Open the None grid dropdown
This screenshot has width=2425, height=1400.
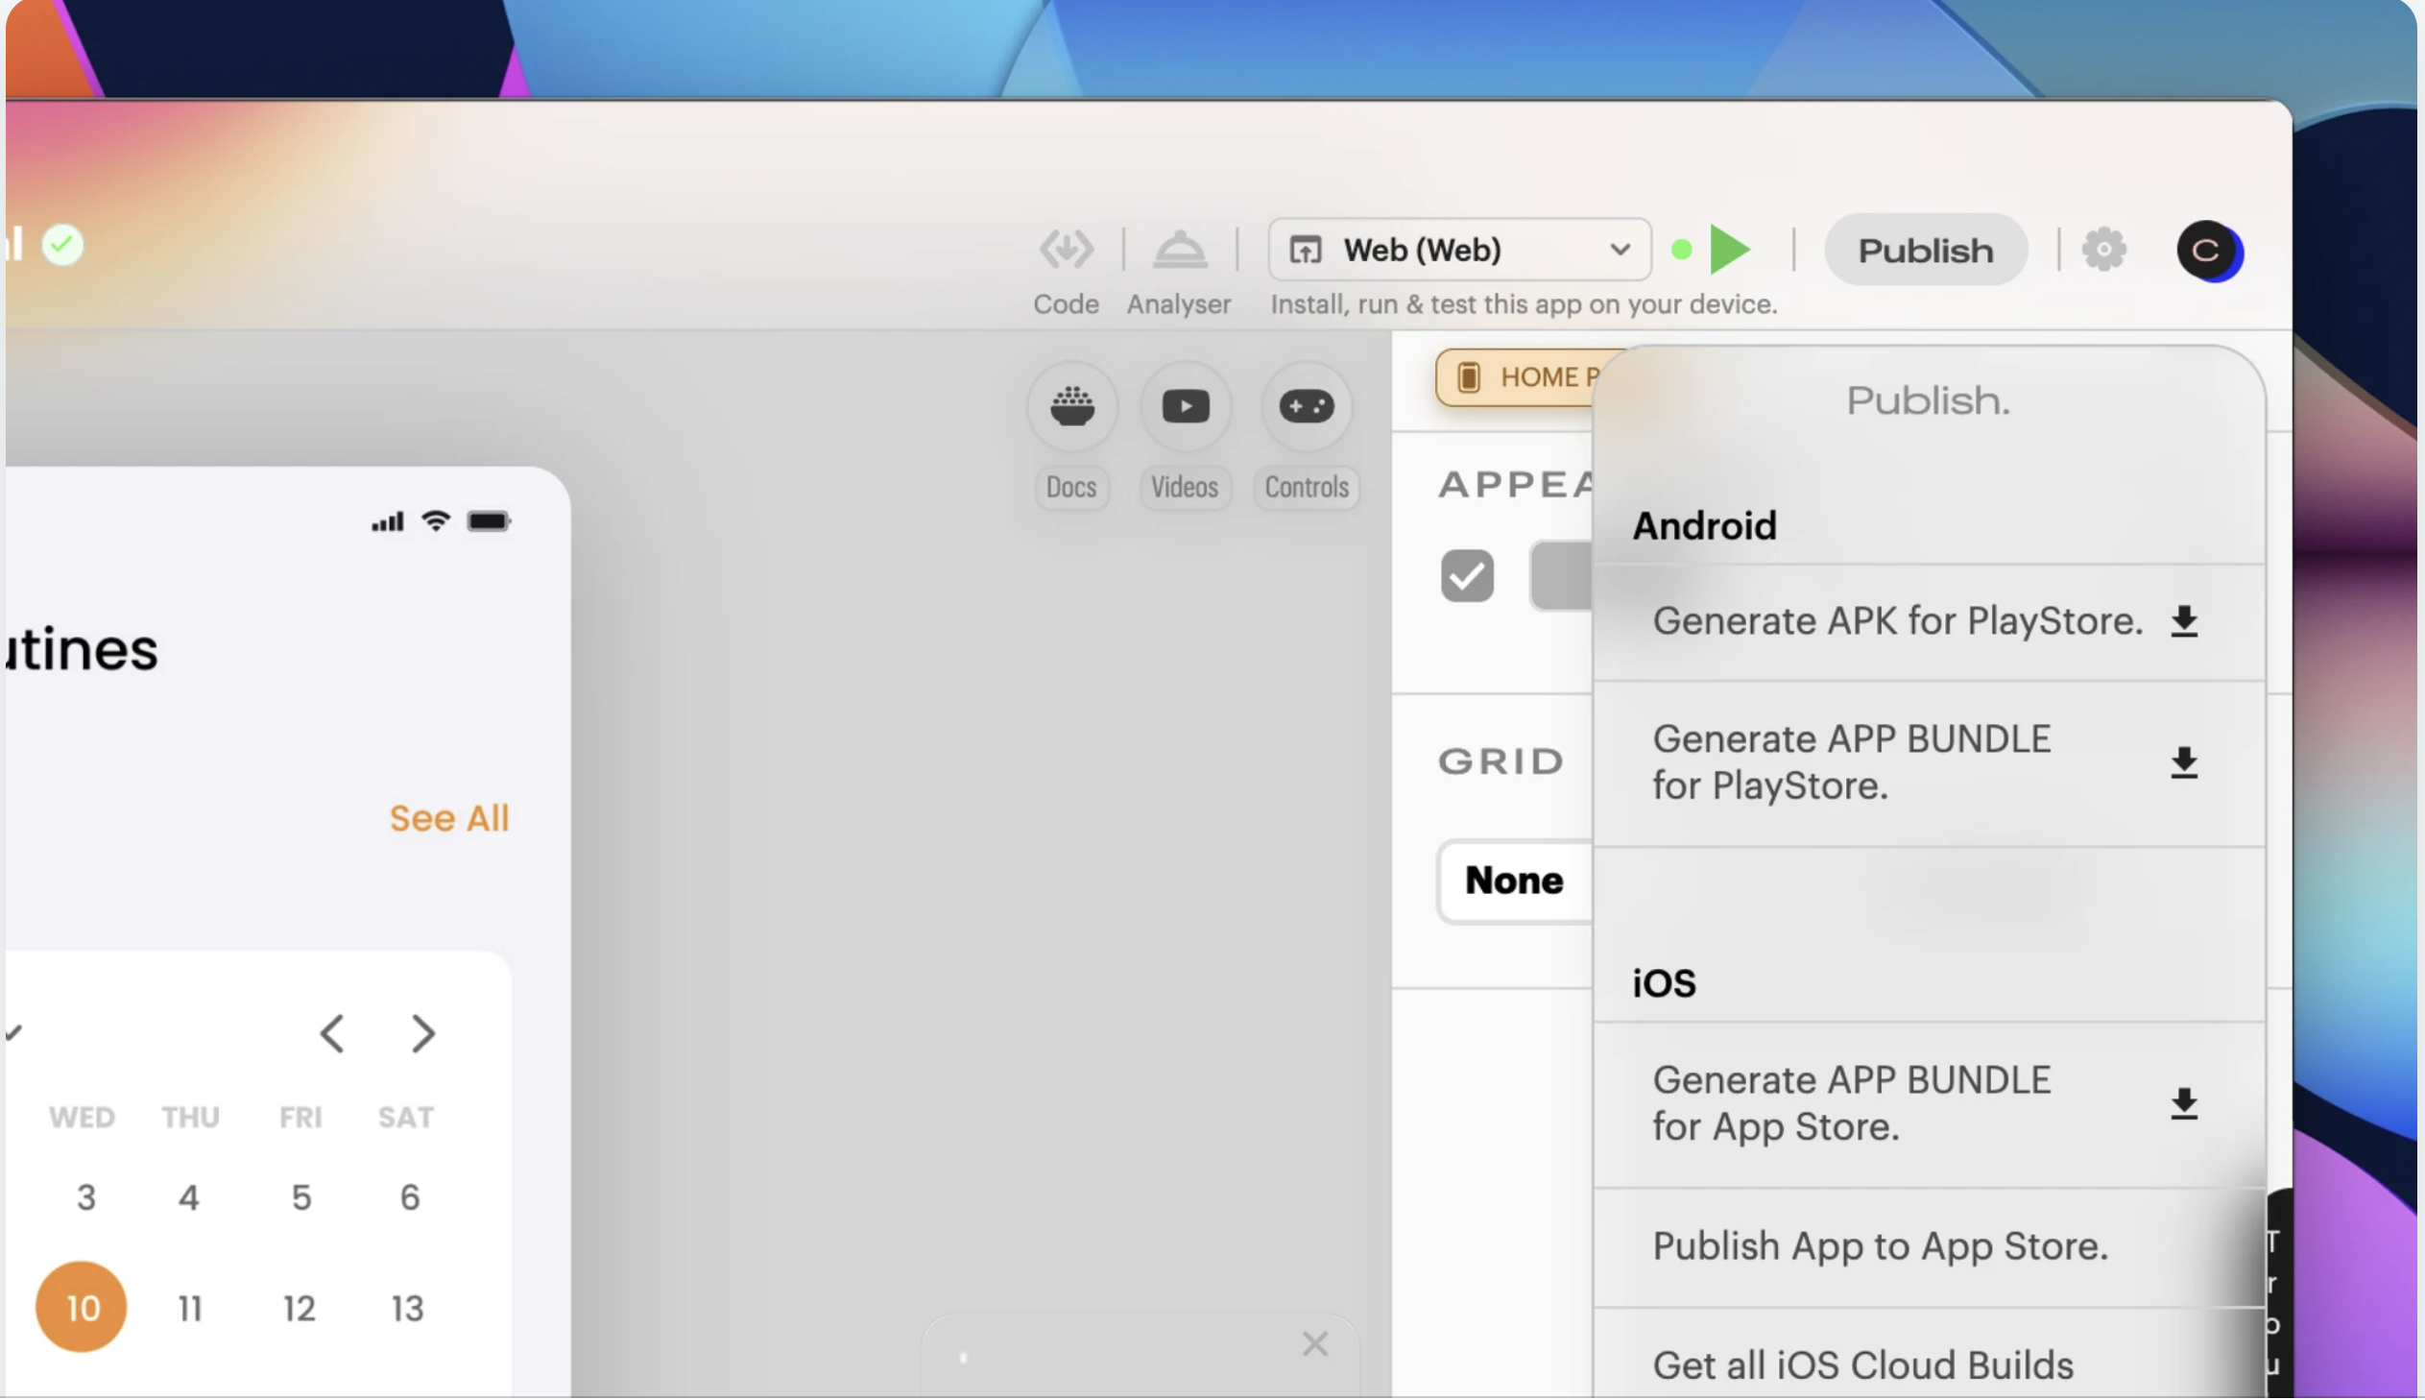pyautogui.click(x=1514, y=881)
